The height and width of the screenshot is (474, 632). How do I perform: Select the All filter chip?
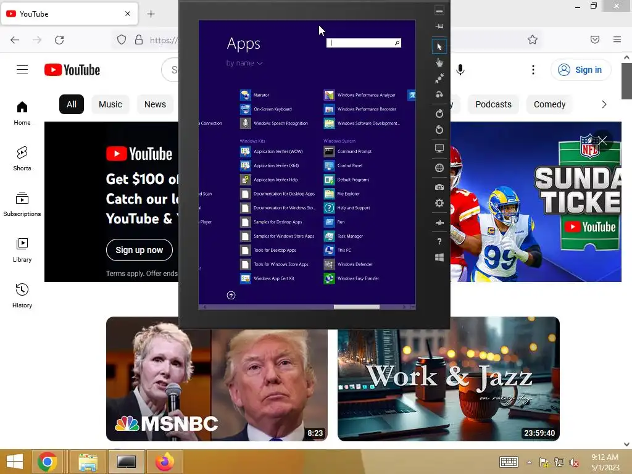(72, 104)
